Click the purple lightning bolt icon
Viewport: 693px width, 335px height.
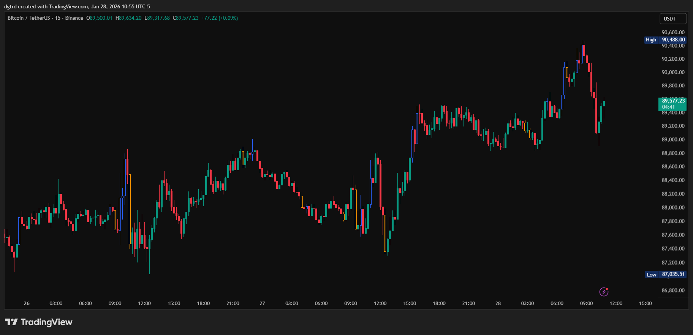(604, 292)
